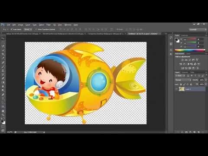Select the Zoom tool
The height and width of the screenshot is (156, 208).
click(3, 115)
